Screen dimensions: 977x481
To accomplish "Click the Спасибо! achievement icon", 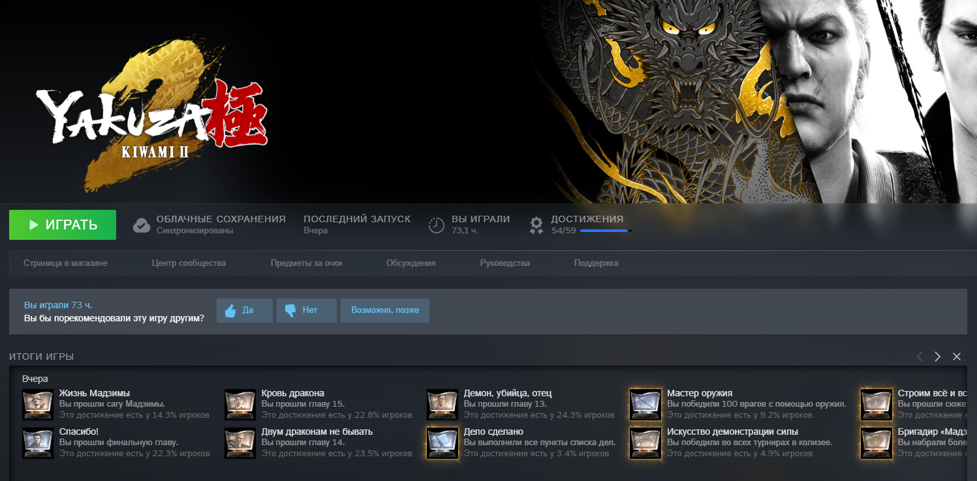I will tap(38, 443).
